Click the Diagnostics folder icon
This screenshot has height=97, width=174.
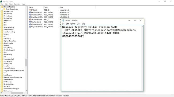(x=2, y=20)
